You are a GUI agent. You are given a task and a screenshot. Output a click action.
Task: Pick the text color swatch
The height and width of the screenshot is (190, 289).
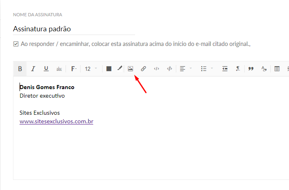(x=109, y=69)
